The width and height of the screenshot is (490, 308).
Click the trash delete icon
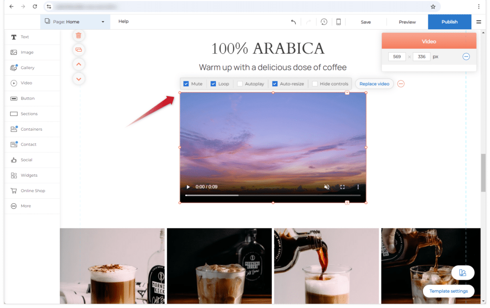point(78,35)
